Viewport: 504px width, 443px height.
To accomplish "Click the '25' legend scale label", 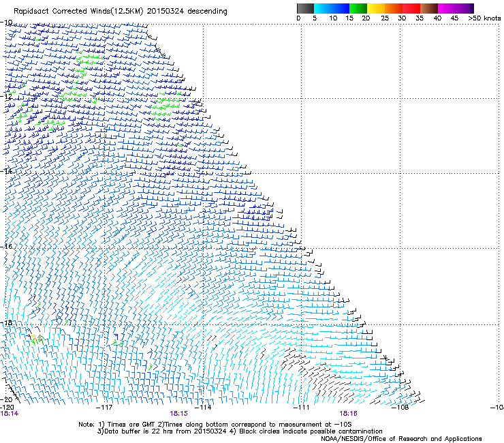I will [x=385, y=18].
